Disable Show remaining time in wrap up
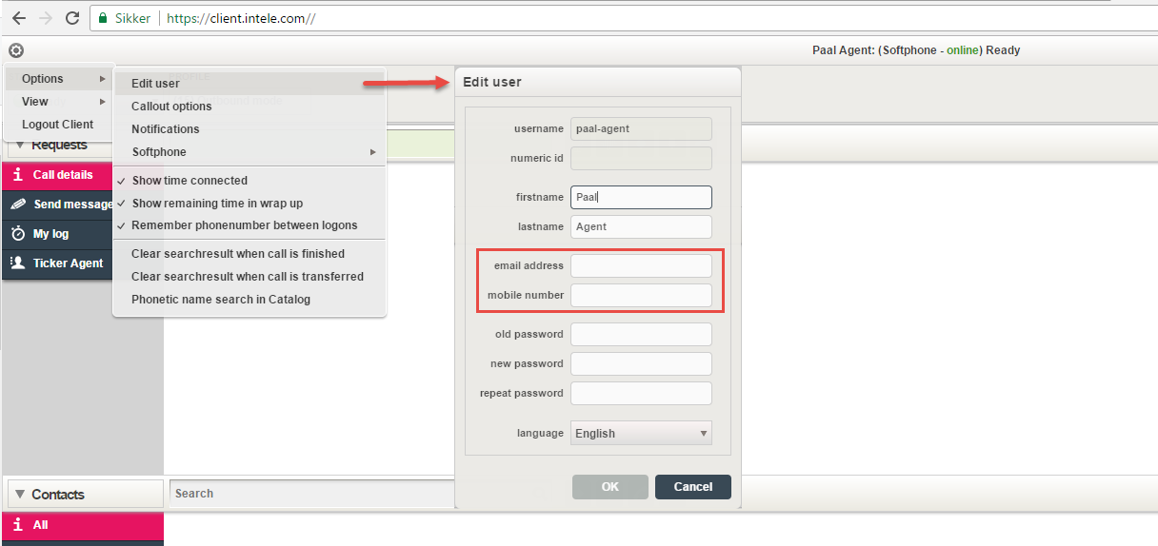This screenshot has height=546, width=1158. tap(217, 204)
